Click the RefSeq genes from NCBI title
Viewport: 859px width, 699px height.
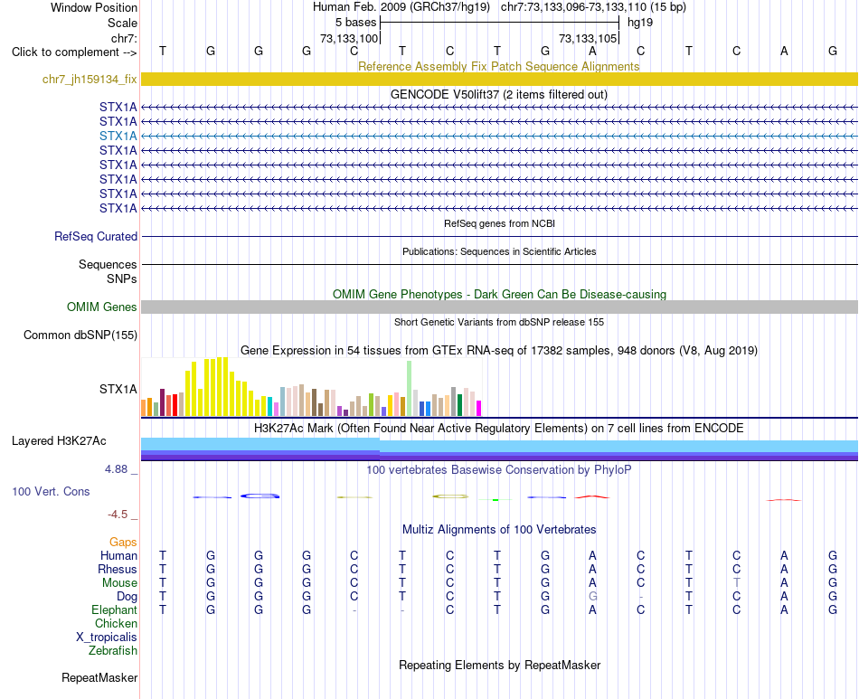pos(499,223)
